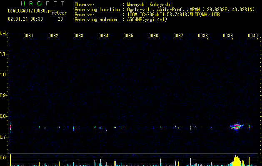Click the count value 20 below meteor
262x166 pixels.
[60, 19]
